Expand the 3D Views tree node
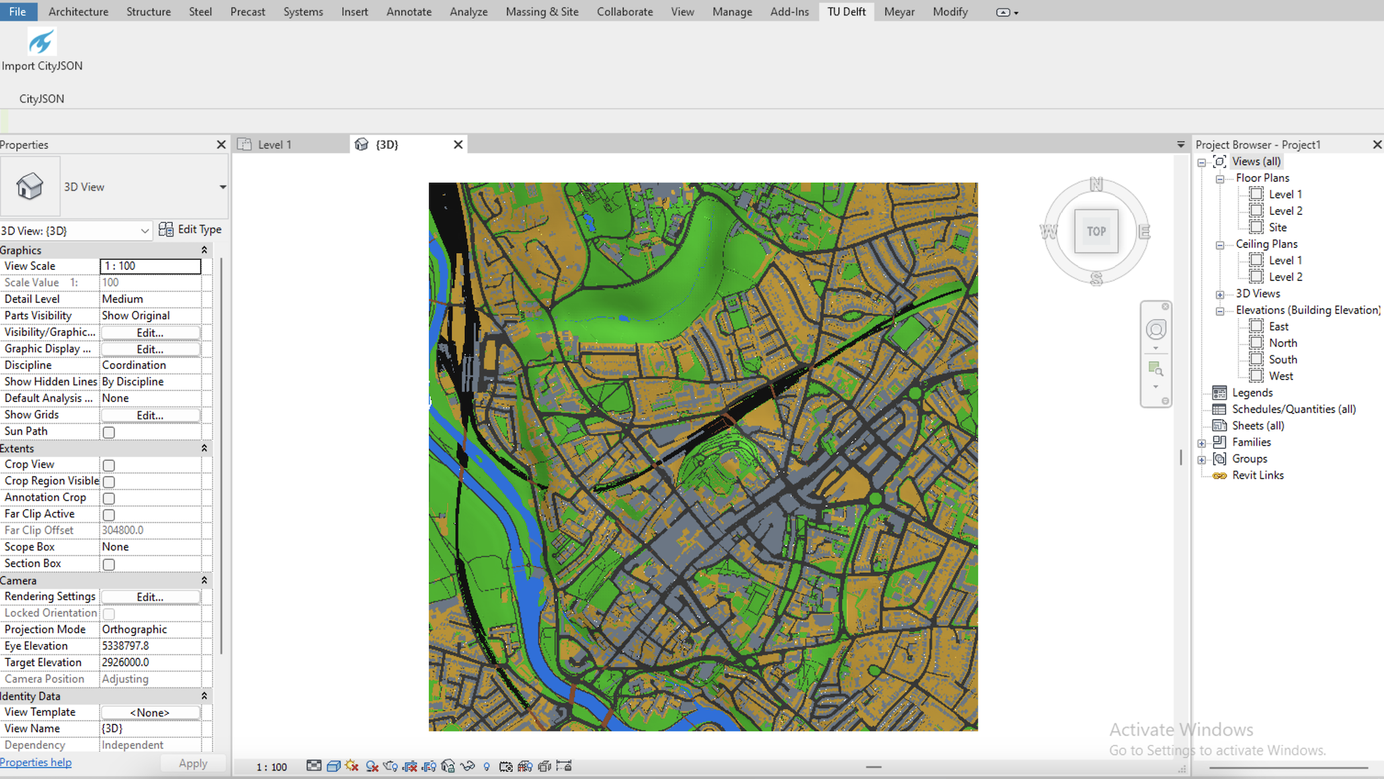 pos(1220,294)
